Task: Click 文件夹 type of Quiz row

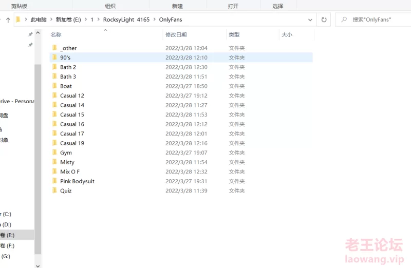Action: tap(237, 190)
